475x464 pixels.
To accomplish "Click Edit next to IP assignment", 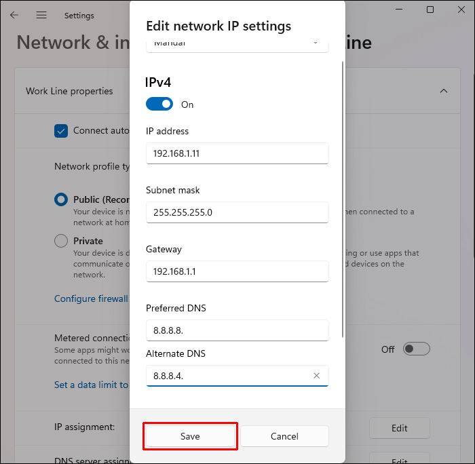I will coord(399,428).
